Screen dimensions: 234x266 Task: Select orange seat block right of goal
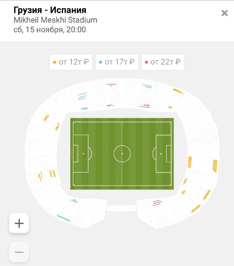tap(190, 162)
